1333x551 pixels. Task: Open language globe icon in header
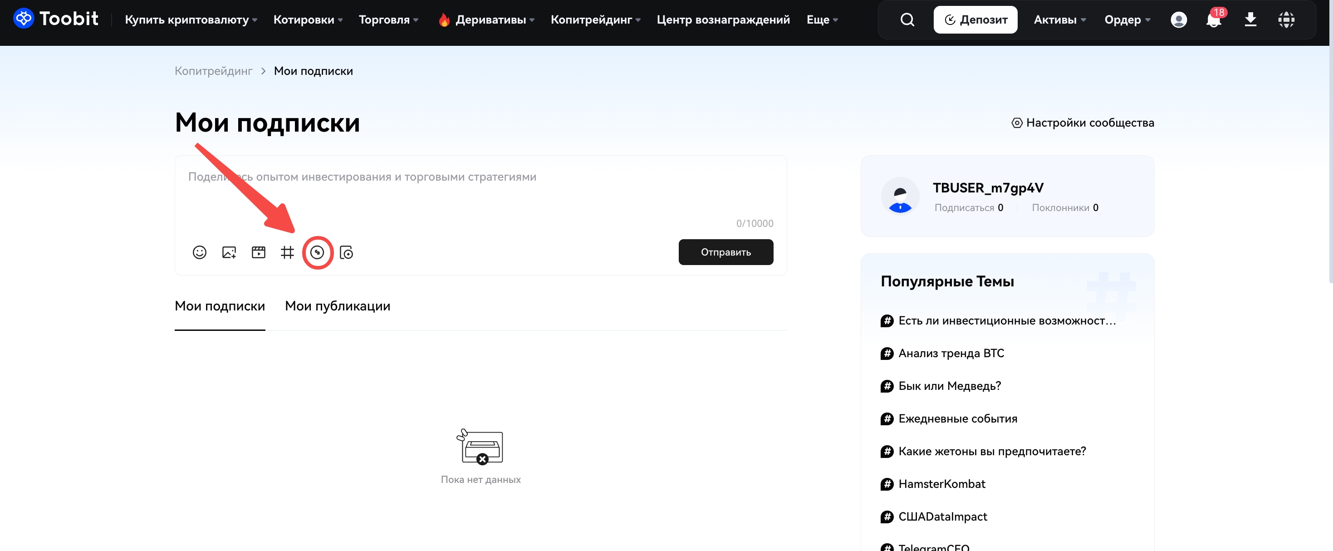[x=1286, y=20]
